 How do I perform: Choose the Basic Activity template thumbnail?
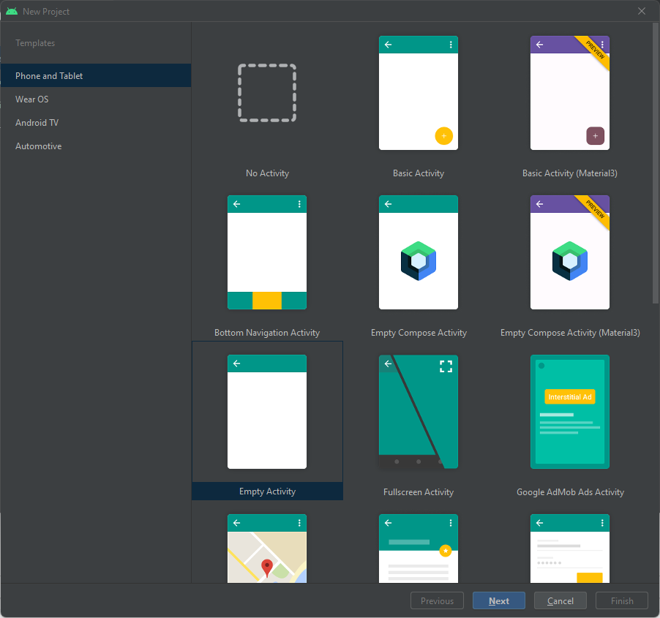tap(419, 93)
